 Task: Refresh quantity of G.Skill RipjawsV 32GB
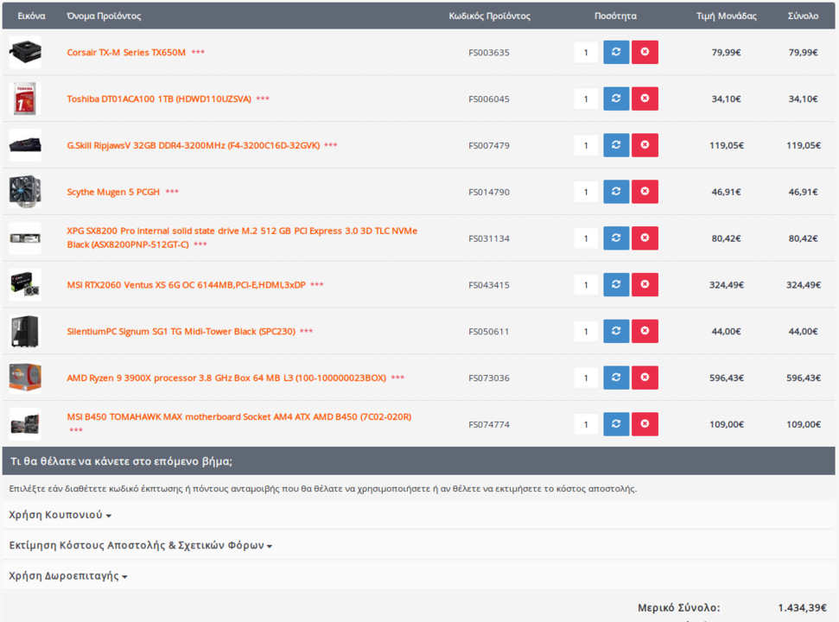(616, 145)
